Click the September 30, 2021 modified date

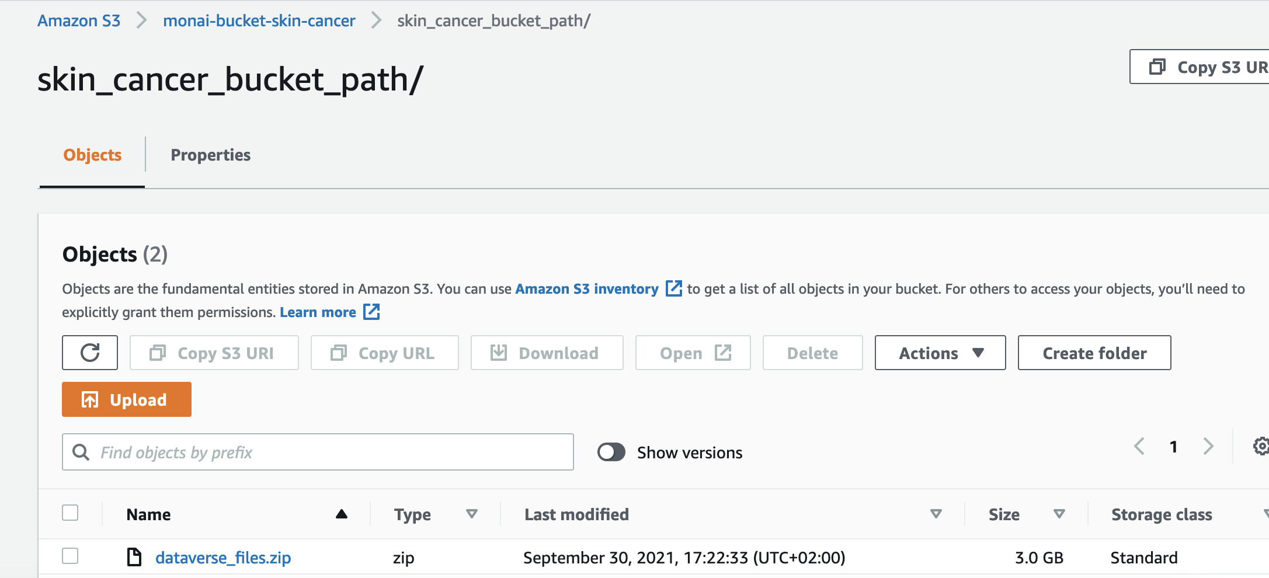(684, 558)
